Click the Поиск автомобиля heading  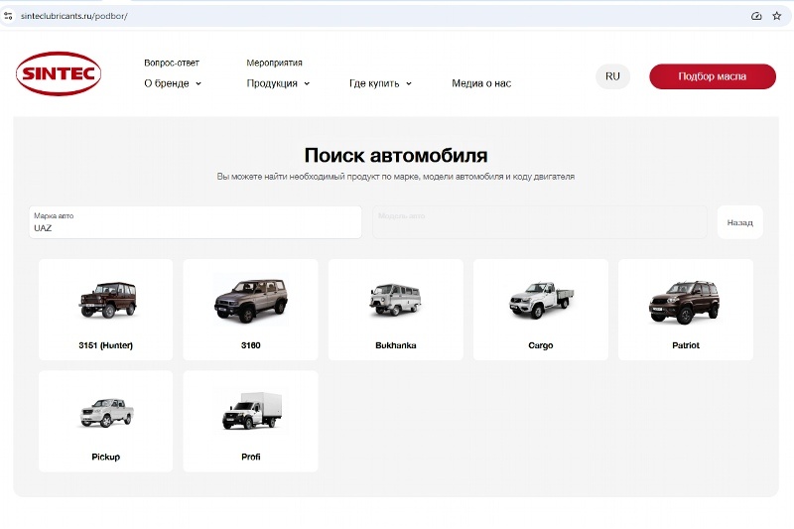tap(396, 155)
